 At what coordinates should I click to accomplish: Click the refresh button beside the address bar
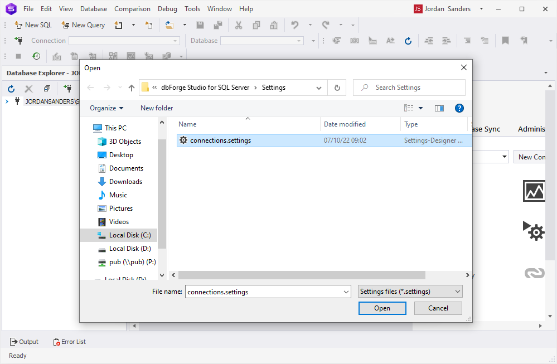point(337,88)
